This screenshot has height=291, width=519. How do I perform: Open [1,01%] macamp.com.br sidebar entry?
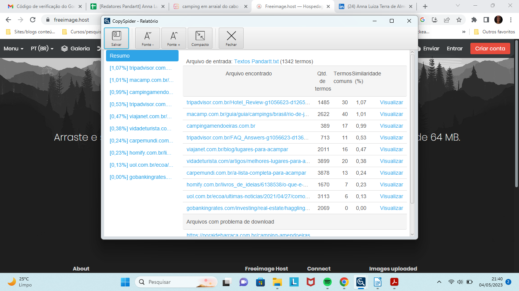tap(141, 80)
